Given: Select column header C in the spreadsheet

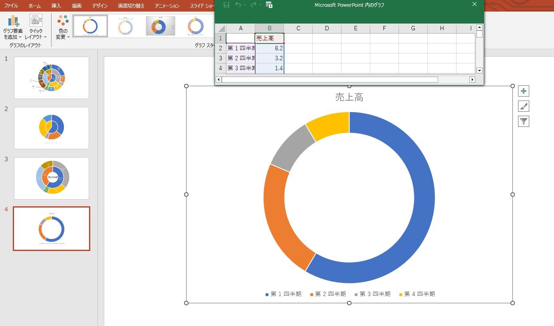Looking at the screenshot, I should coord(298,28).
